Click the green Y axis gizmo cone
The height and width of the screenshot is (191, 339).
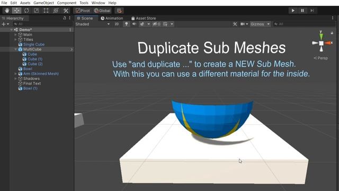[x=321, y=36]
